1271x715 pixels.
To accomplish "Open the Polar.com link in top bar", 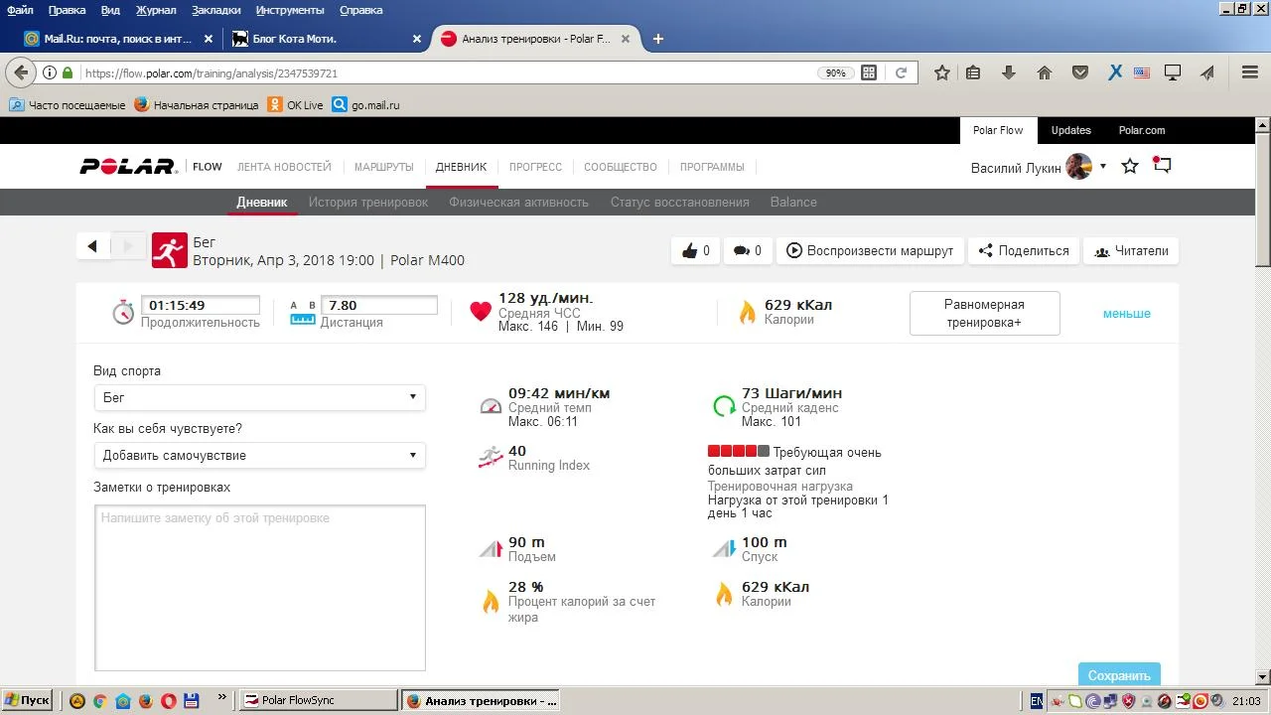I will click(1142, 130).
